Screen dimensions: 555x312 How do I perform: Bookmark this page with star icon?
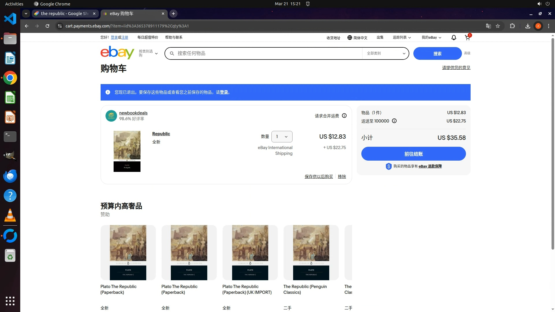coord(498,26)
